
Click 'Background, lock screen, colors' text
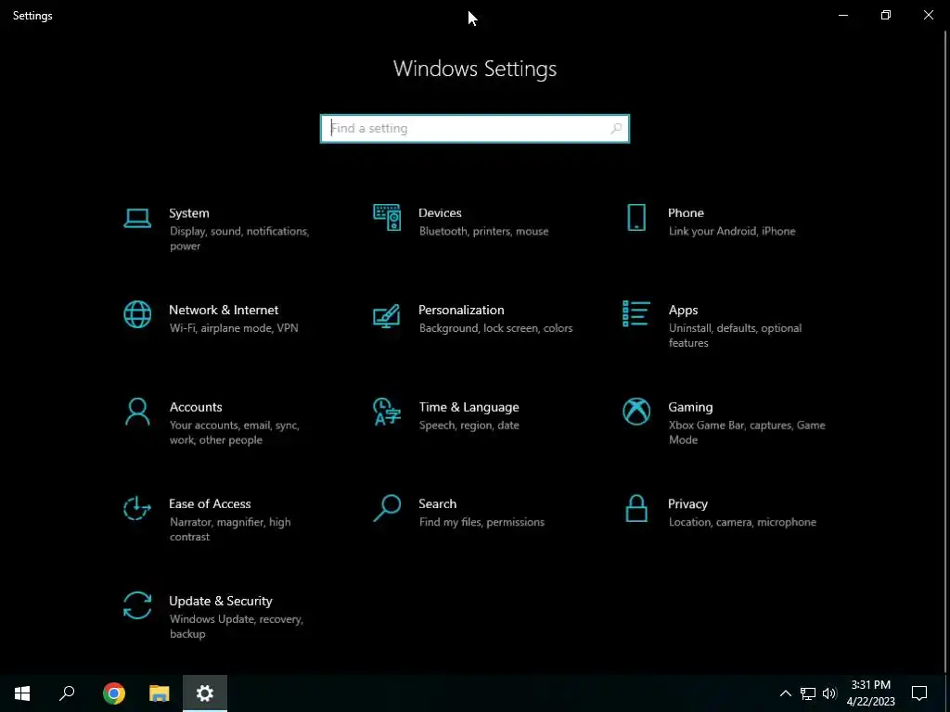click(495, 328)
